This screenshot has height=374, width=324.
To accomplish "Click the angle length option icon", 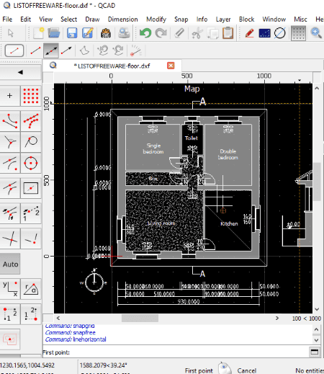I will pyautogui.click(x=136, y=50).
